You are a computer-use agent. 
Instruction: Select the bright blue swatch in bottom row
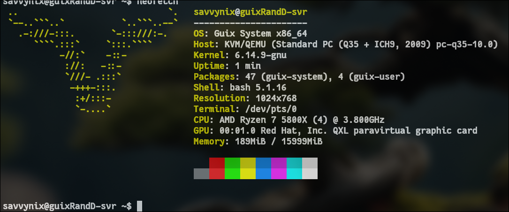click(x=263, y=174)
